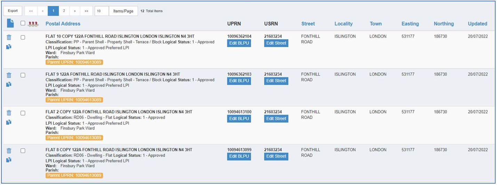Viewport: 497px width, 185px height.
Task: Click Parent UPRN badge under FLAT 10 COPY
Action: 74,62
